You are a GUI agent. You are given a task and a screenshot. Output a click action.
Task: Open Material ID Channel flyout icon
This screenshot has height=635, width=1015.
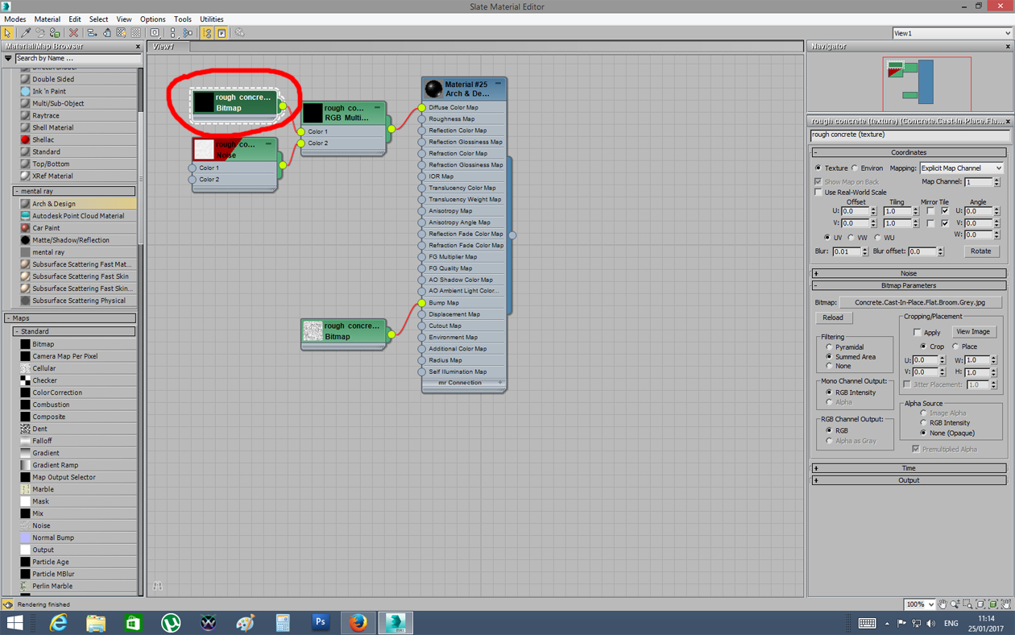pos(155,33)
